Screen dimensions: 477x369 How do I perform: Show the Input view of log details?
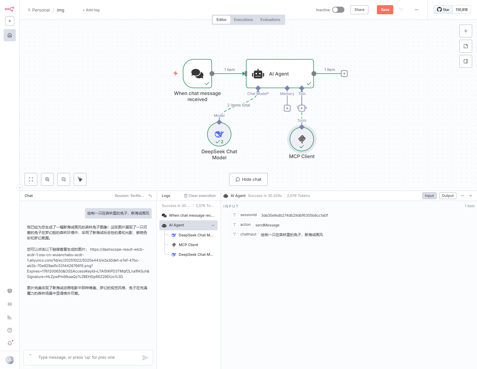tap(429, 196)
